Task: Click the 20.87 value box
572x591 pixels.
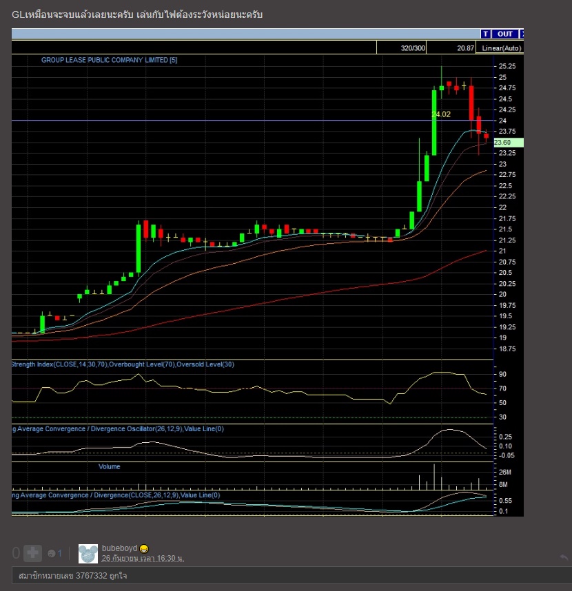Action: pyautogui.click(x=451, y=48)
